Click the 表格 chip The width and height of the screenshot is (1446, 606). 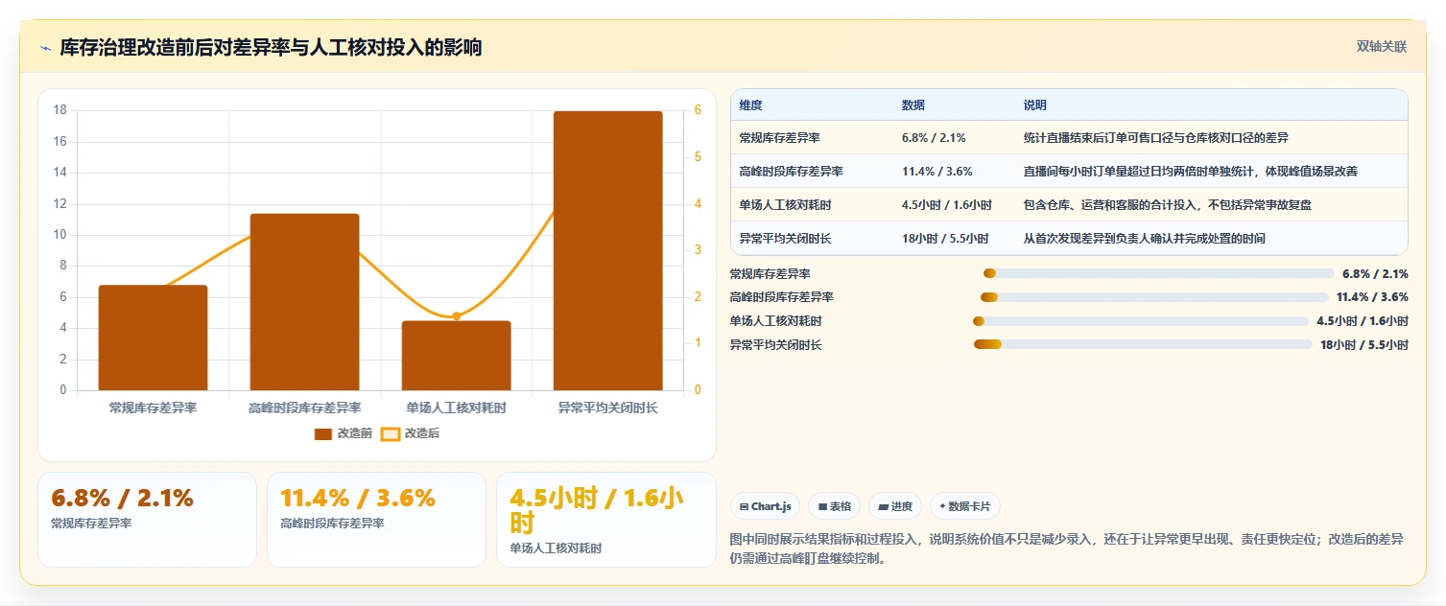[x=834, y=506]
